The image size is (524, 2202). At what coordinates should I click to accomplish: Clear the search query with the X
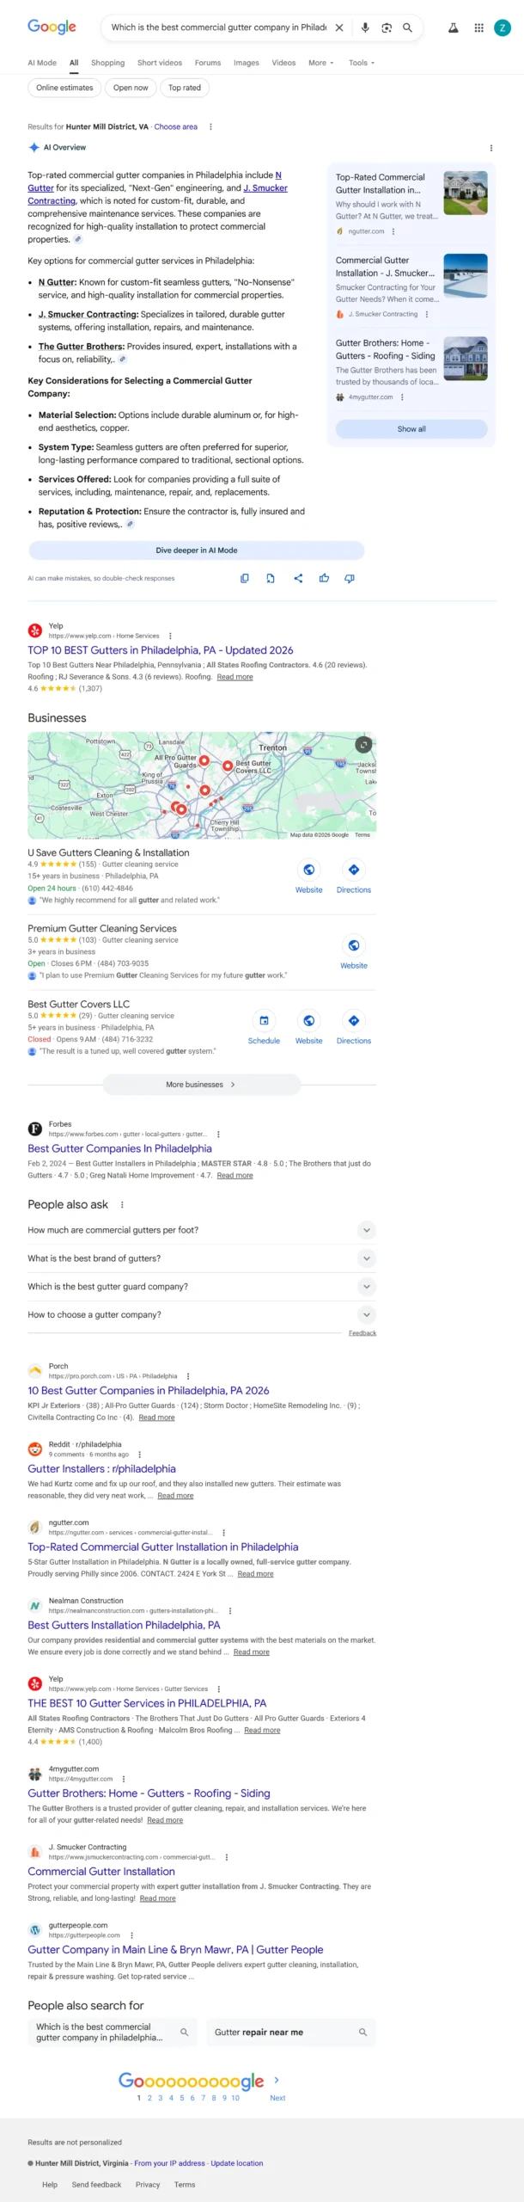[x=339, y=27]
